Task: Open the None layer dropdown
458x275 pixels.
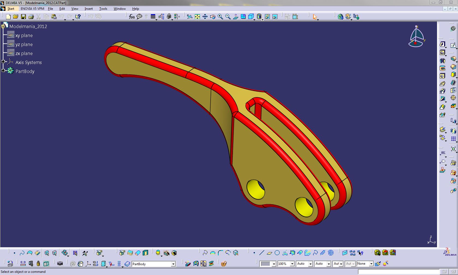Action: (x=371, y=264)
